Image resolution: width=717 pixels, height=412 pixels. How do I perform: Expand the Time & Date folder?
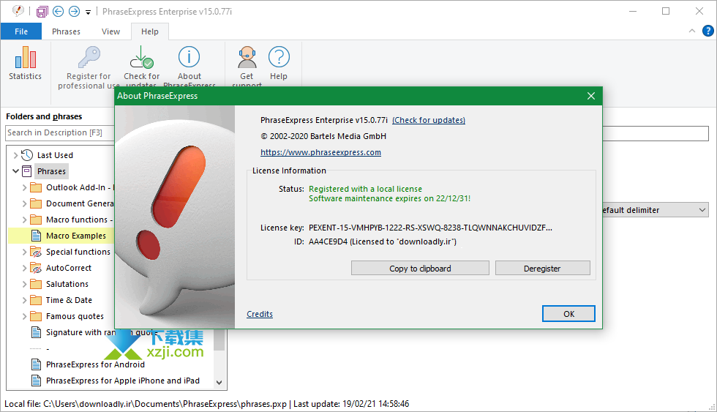click(24, 300)
